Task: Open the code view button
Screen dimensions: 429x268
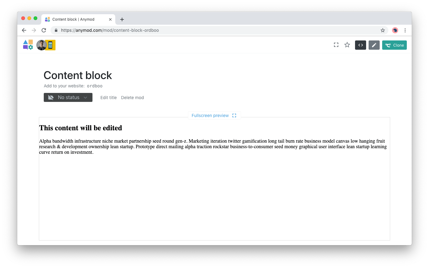Action: click(x=360, y=45)
